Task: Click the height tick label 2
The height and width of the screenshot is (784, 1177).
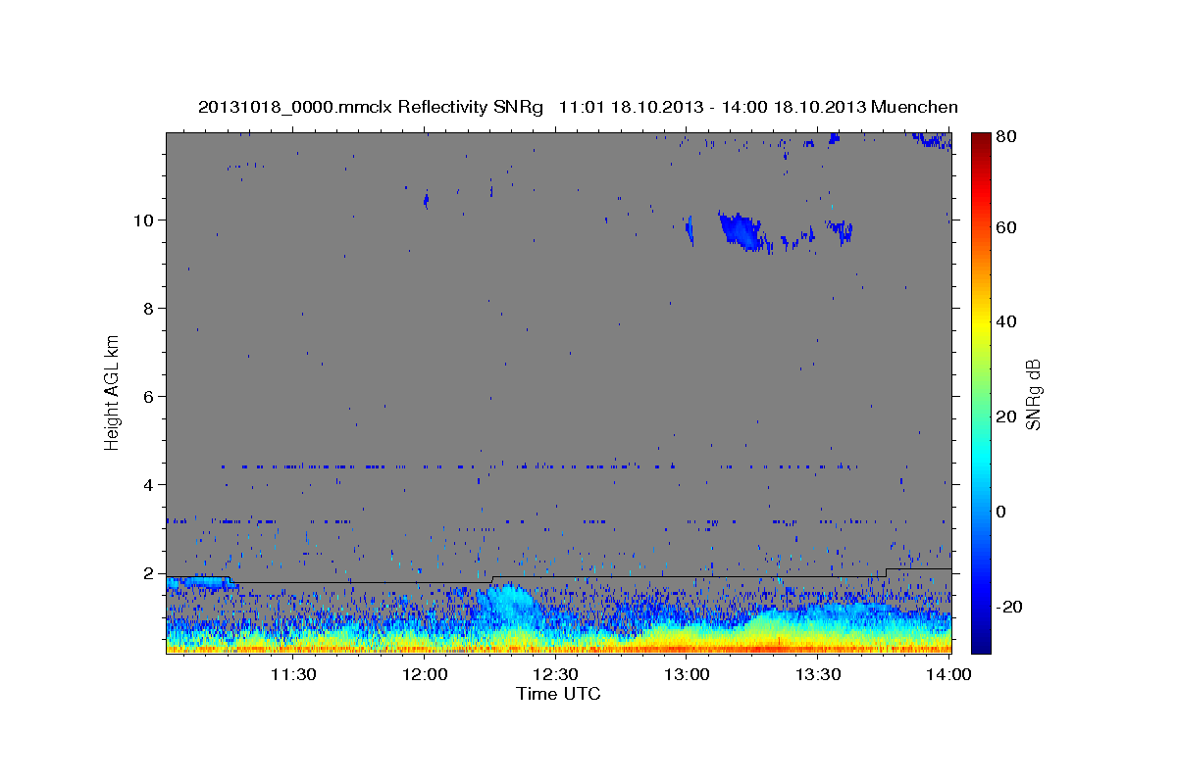Action: pos(149,573)
